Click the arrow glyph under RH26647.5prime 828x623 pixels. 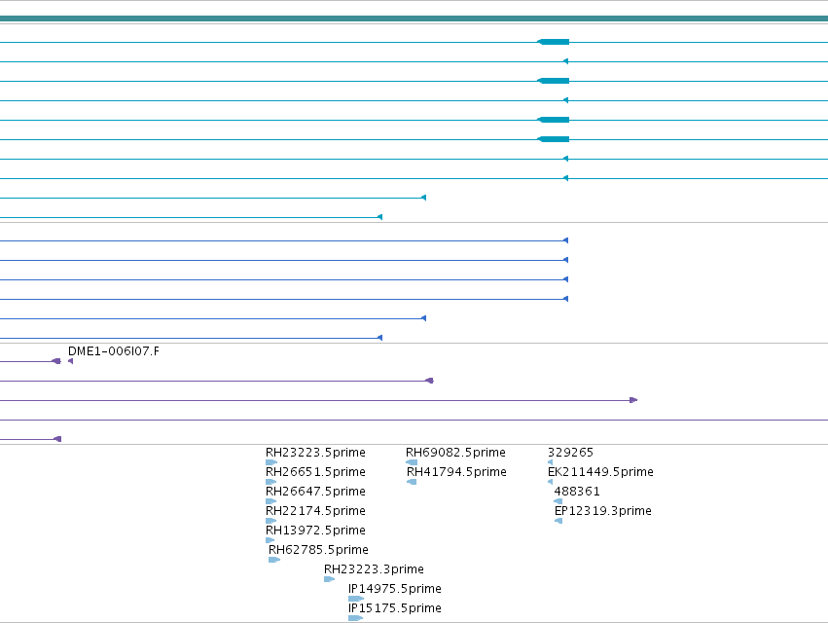pos(270,501)
